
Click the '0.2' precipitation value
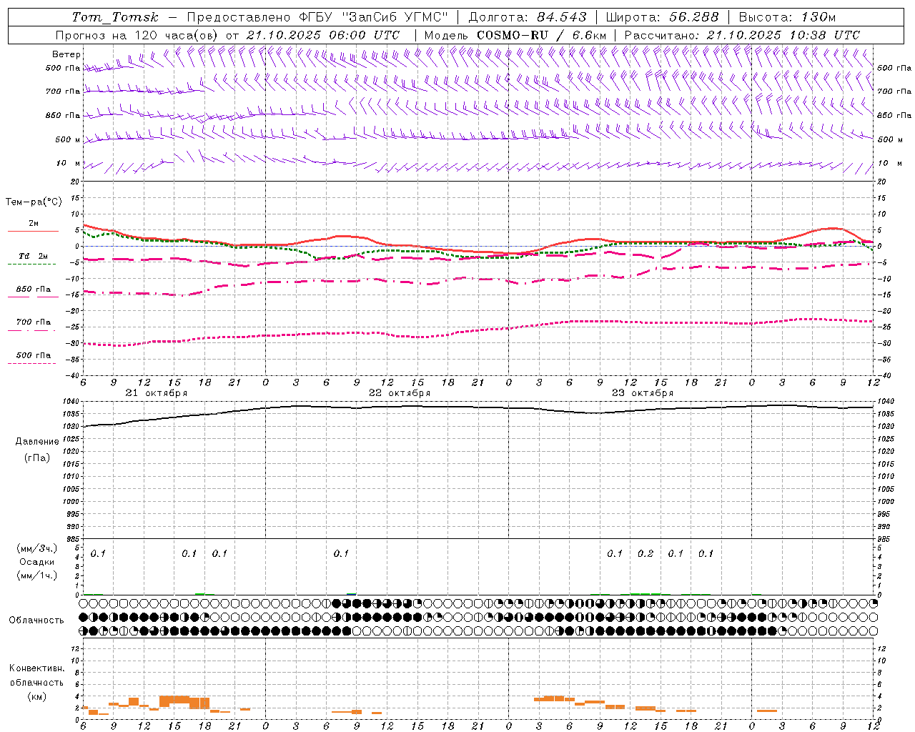tap(646, 554)
